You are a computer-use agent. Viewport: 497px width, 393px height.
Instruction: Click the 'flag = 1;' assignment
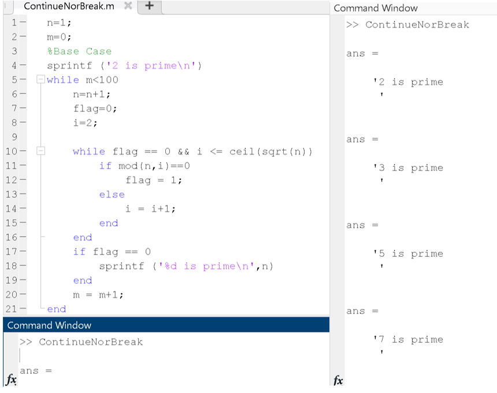154,181
